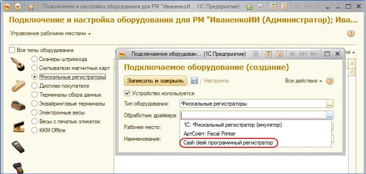Image resolution: width=366 pixels, height=174 pixels.
Task: Click ellipsis button of Обработчик драйвера field
Action: tap(330, 115)
